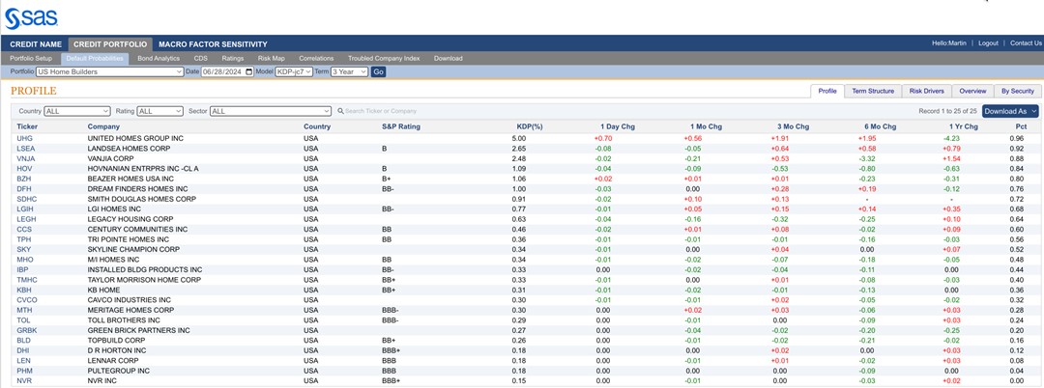Open the LGIH ticker link
Screen dimensions: 1044x388
[x=25, y=208]
